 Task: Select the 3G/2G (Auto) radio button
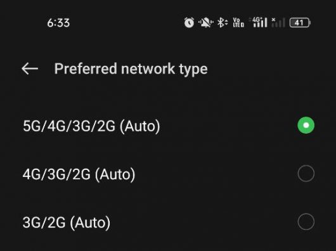point(306,222)
